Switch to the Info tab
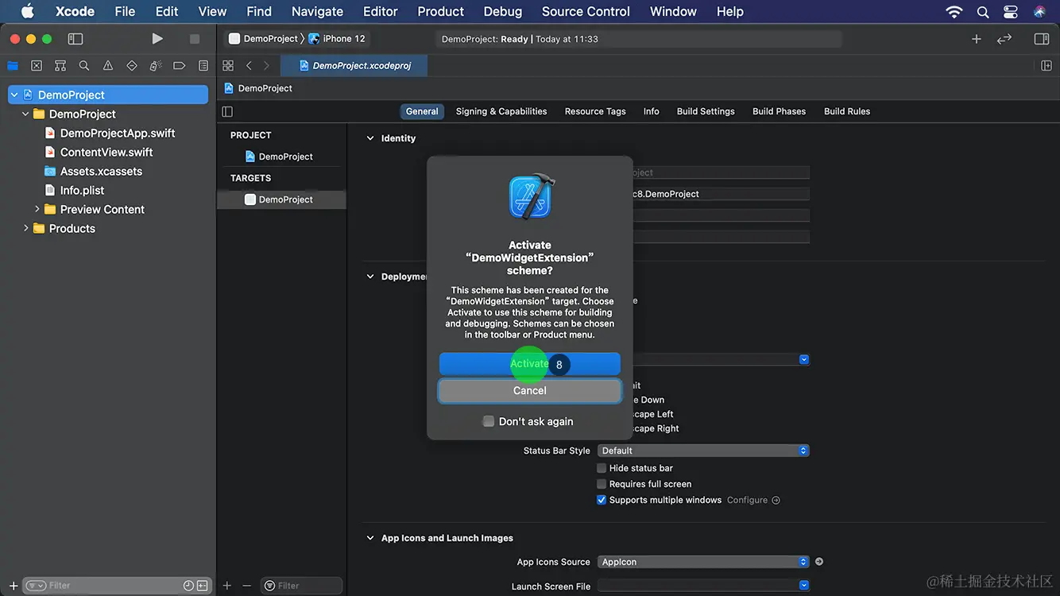The image size is (1060, 596). click(652, 111)
